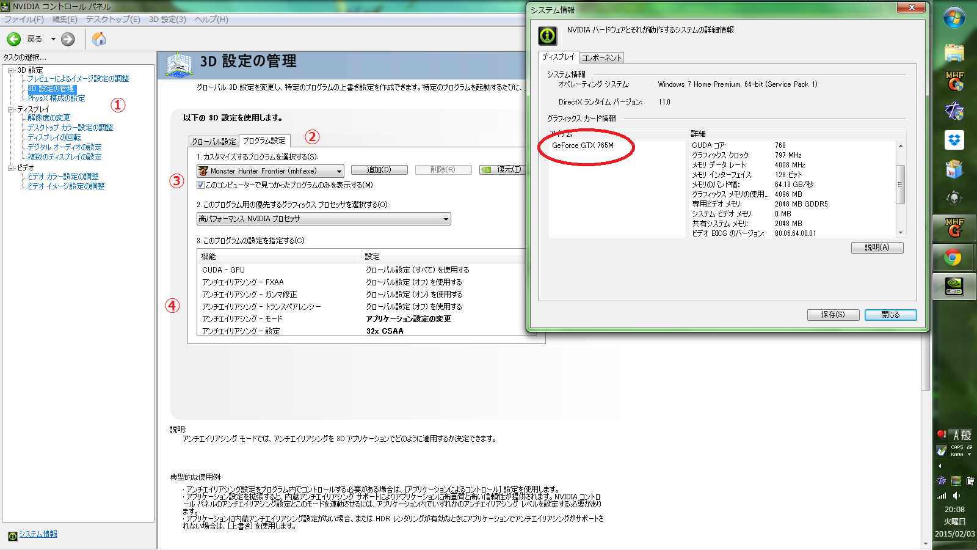Open the 3D 設定(3) menu
This screenshot has height=550, width=977.
pyautogui.click(x=167, y=20)
